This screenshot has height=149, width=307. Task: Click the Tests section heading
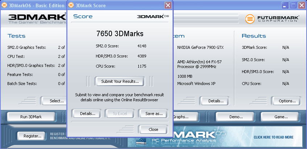pos(16,36)
